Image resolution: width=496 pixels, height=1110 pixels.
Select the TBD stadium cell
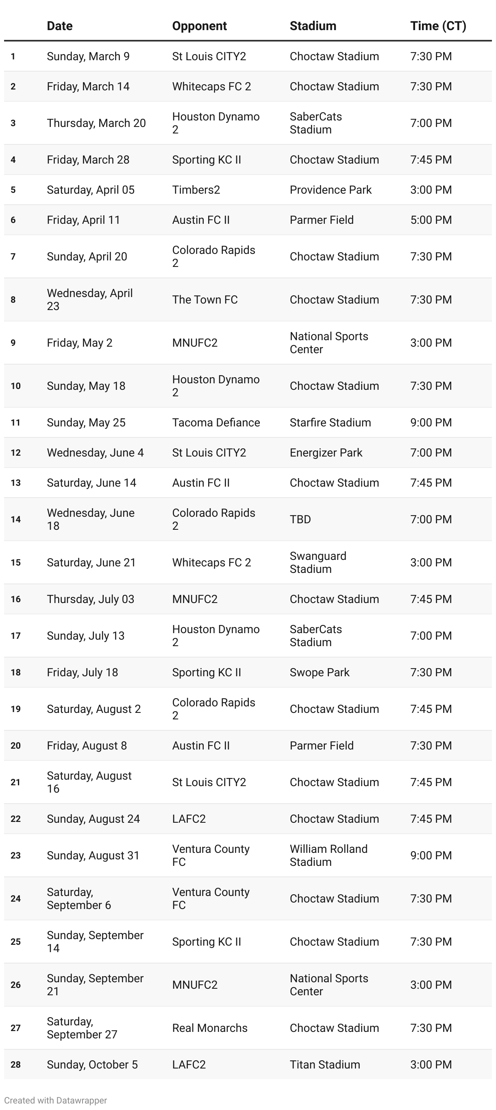(300, 519)
